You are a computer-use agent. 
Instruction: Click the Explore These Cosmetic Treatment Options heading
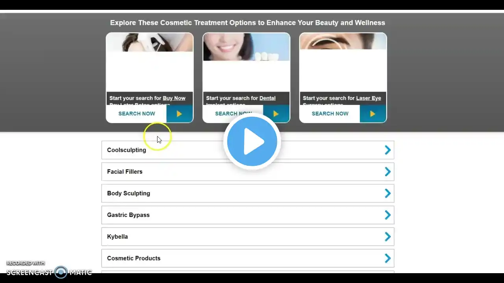click(248, 23)
